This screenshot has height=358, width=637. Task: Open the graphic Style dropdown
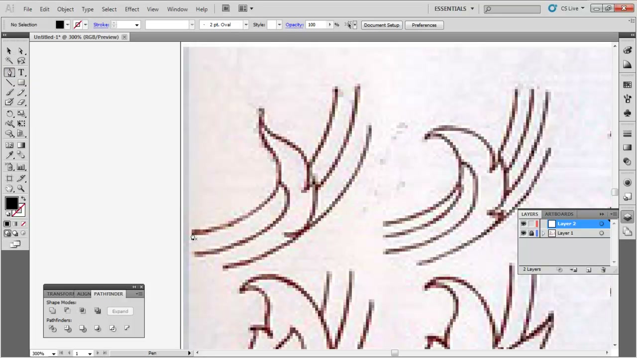click(279, 25)
